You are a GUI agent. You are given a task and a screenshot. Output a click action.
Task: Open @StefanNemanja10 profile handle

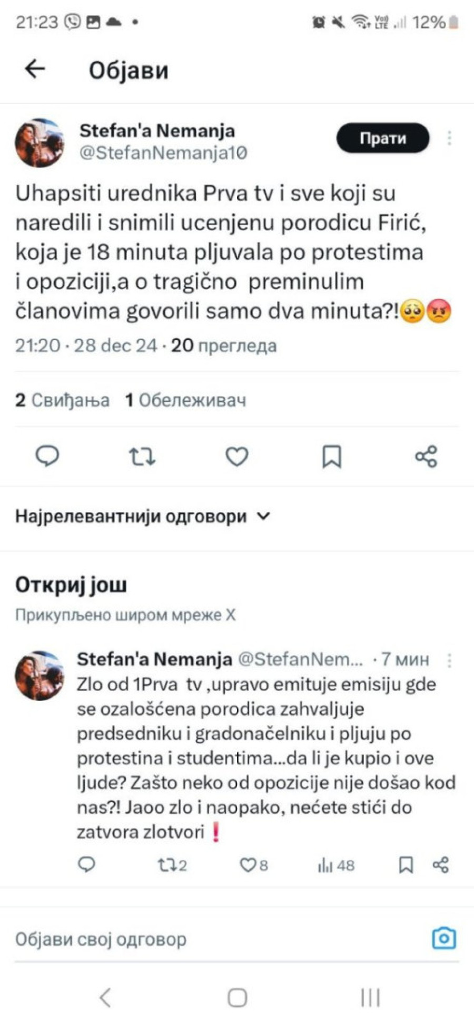pos(163,153)
